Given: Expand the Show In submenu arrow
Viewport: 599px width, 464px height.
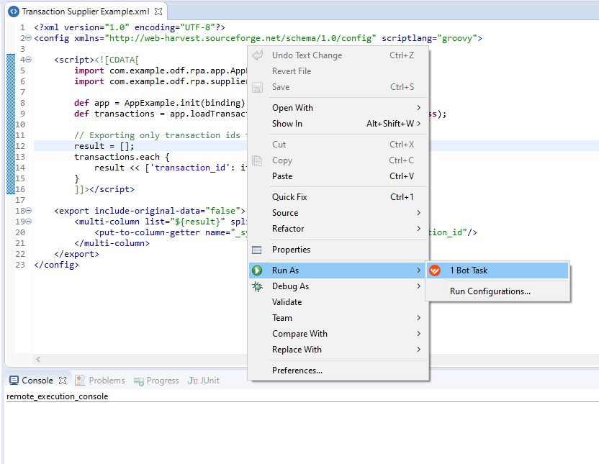Looking at the screenshot, I should 419,124.
